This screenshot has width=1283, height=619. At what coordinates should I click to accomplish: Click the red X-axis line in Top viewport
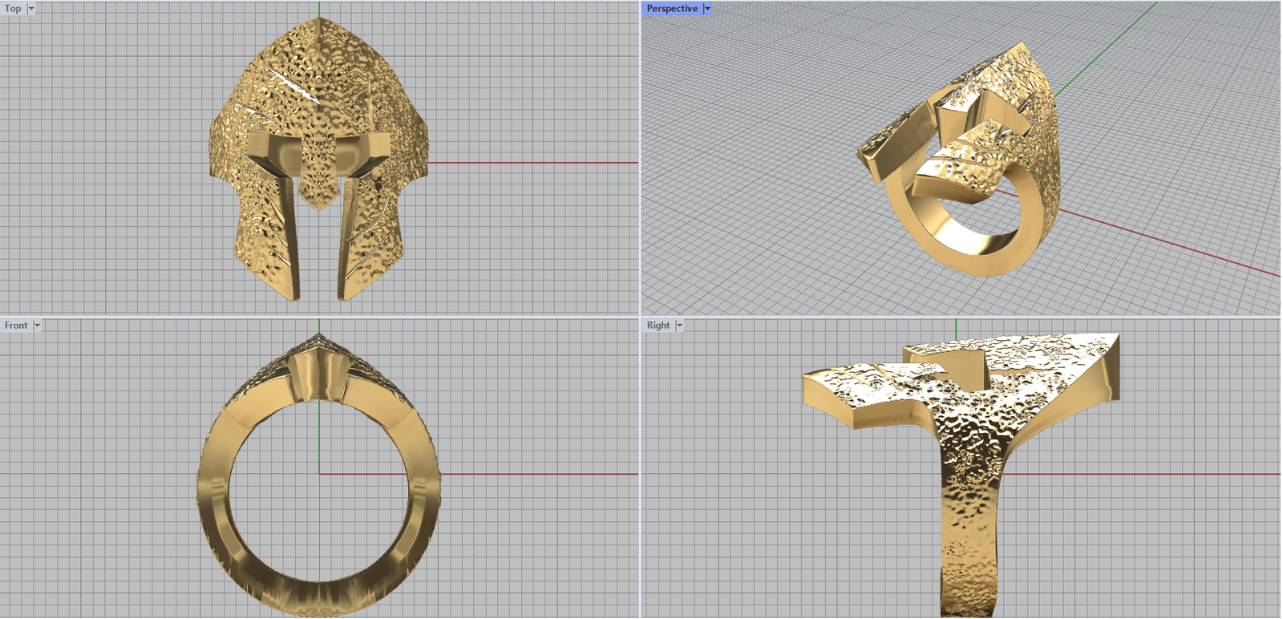pyautogui.click(x=529, y=163)
